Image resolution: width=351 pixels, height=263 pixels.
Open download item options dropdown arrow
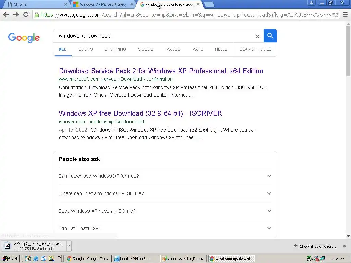pyautogui.click(x=69, y=246)
